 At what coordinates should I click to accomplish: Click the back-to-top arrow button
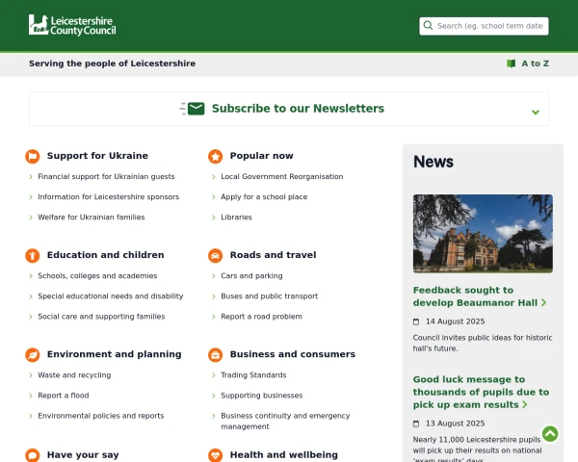pyautogui.click(x=550, y=434)
